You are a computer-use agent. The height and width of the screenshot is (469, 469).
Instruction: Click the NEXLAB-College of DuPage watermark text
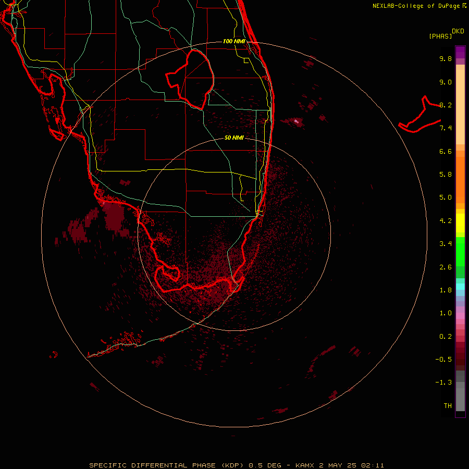419,6
